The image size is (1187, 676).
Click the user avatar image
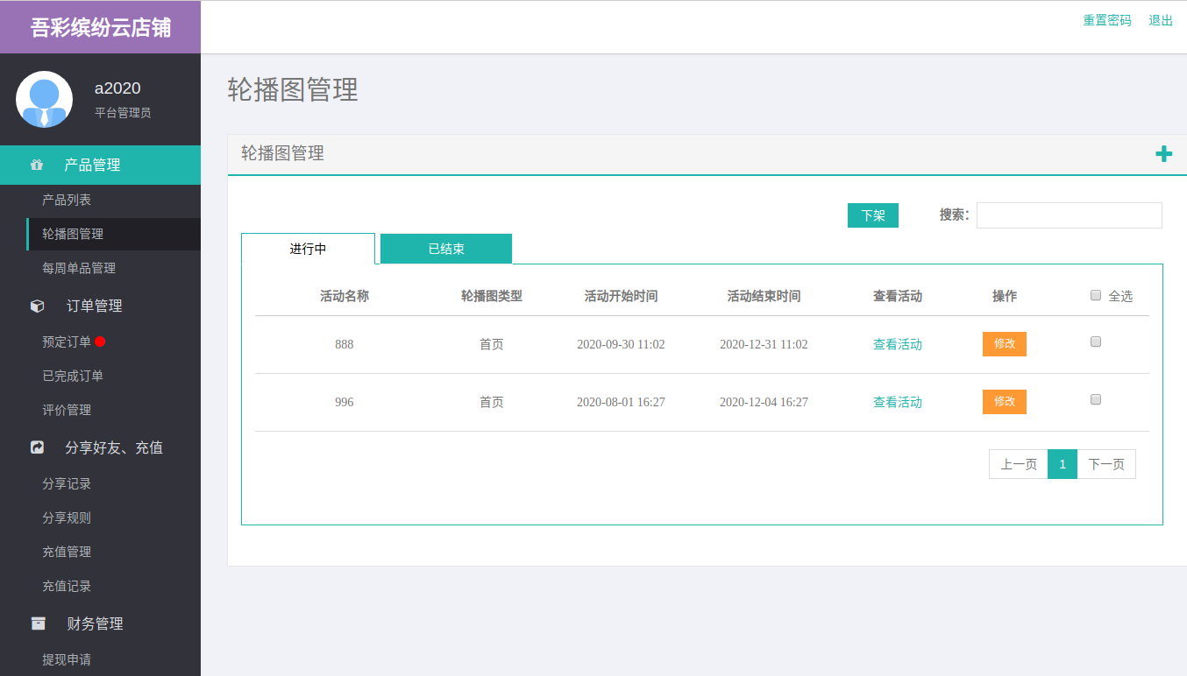tap(44, 99)
